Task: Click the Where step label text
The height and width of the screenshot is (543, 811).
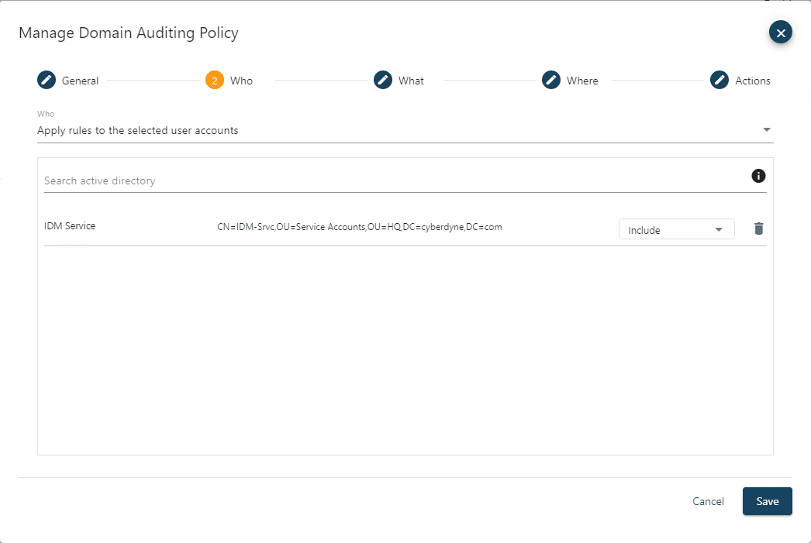Action: [585, 80]
